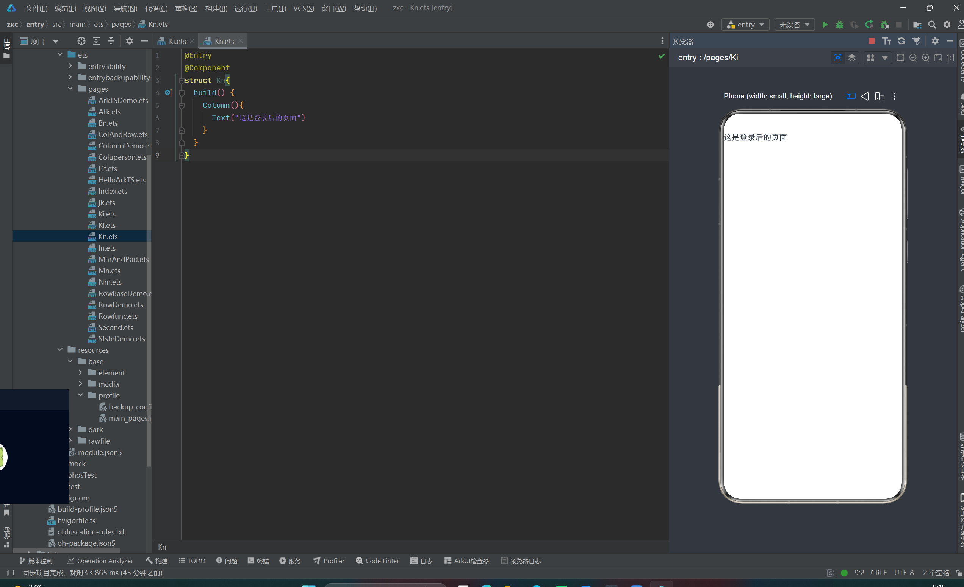Open the Operation Analyzer tool window
Screen dimensions: 964x587
[100, 561]
